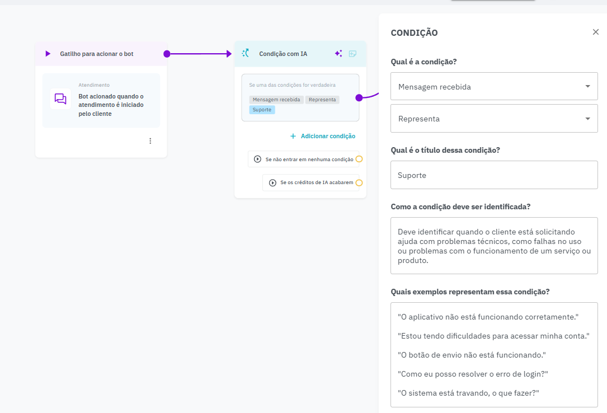The height and width of the screenshot is (413, 607).
Task: Open the 'Mensagem recebida' dropdown
Action: 494,87
